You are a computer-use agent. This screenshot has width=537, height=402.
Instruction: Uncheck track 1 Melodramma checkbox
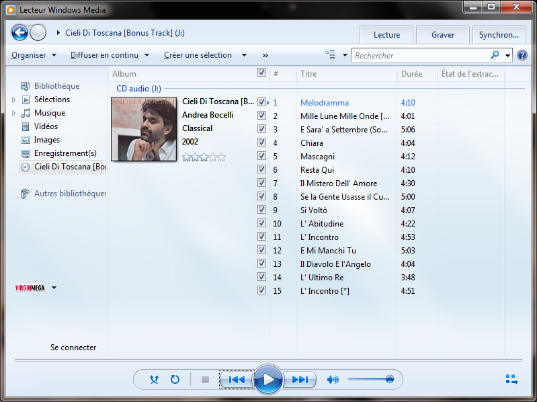[261, 102]
